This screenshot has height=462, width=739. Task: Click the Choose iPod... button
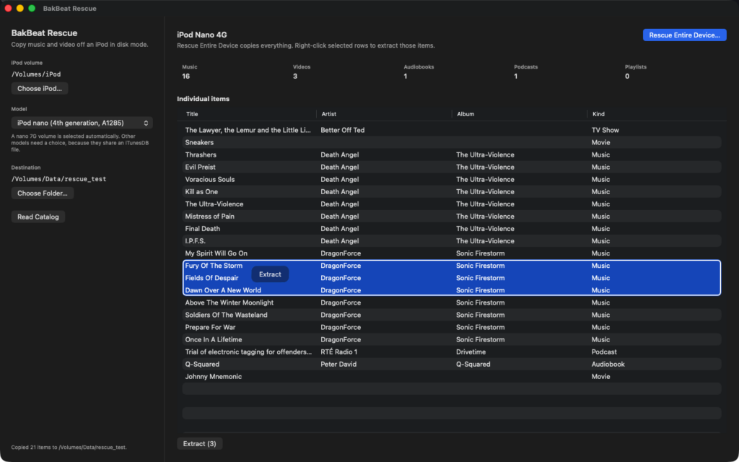click(x=40, y=89)
